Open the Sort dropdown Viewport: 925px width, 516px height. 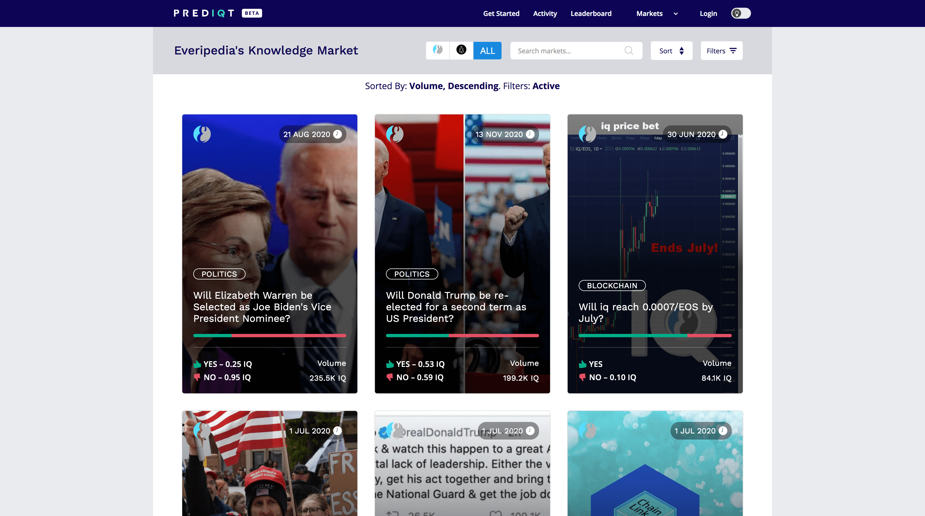671,51
